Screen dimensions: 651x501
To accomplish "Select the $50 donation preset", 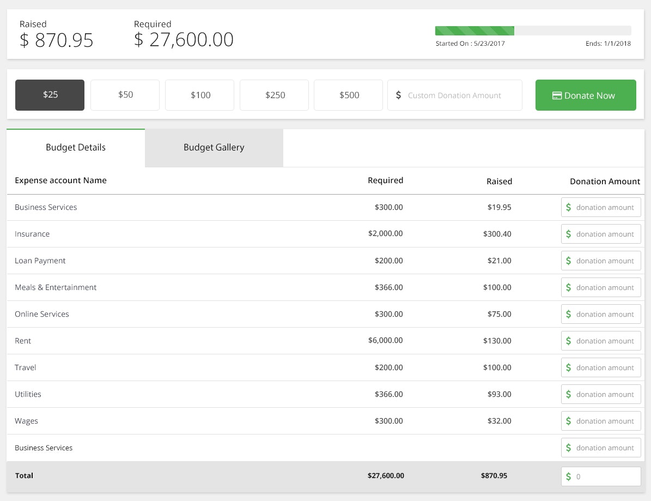I will tap(125, 95).
